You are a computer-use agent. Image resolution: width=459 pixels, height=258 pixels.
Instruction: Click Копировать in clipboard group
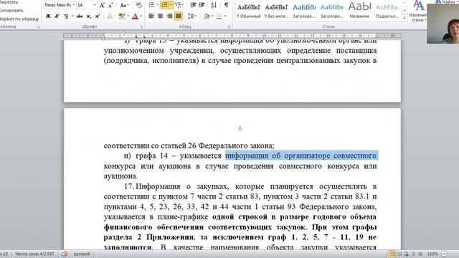(x=11, y=11)
